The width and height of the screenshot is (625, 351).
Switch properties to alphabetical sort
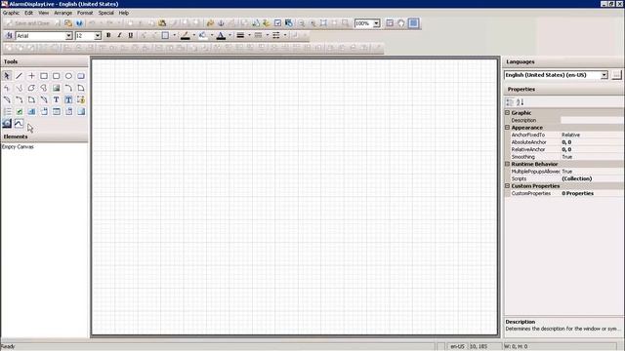point(520,102)
